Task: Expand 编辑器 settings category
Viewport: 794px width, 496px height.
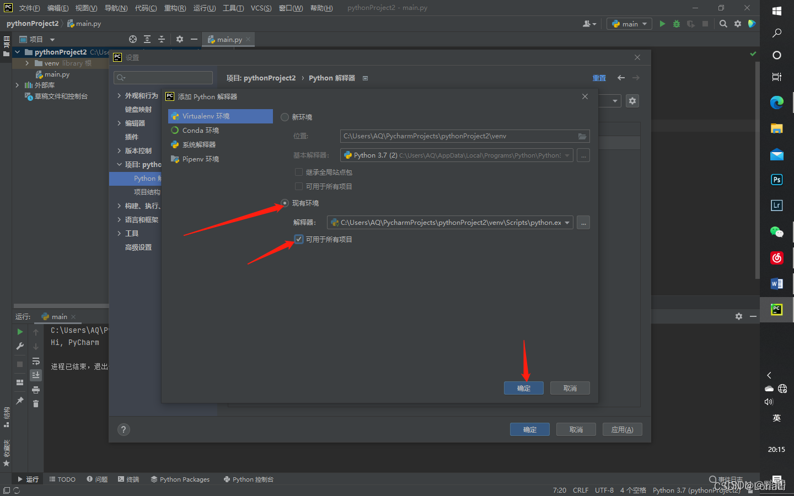Action: point(119,123)
